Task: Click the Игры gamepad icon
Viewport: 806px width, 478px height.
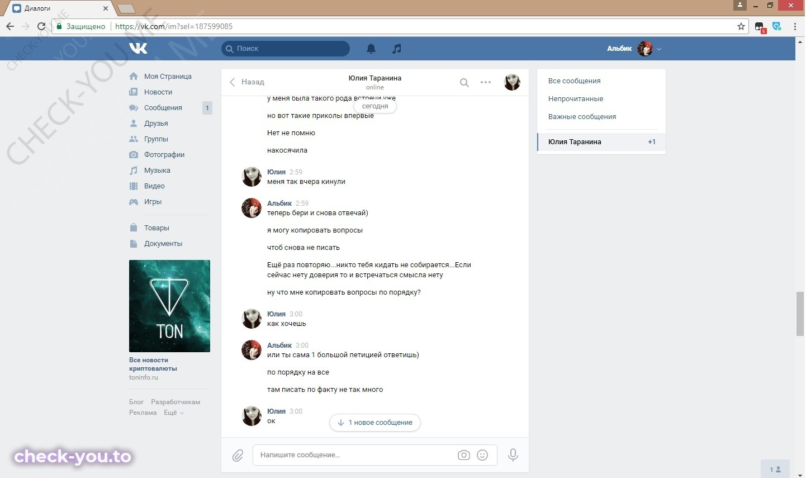Action: click(134, 202)
